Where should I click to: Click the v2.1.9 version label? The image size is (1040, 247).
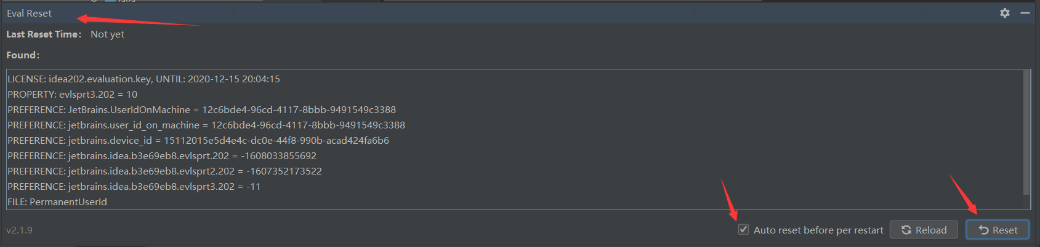click(x=20, y=230)
